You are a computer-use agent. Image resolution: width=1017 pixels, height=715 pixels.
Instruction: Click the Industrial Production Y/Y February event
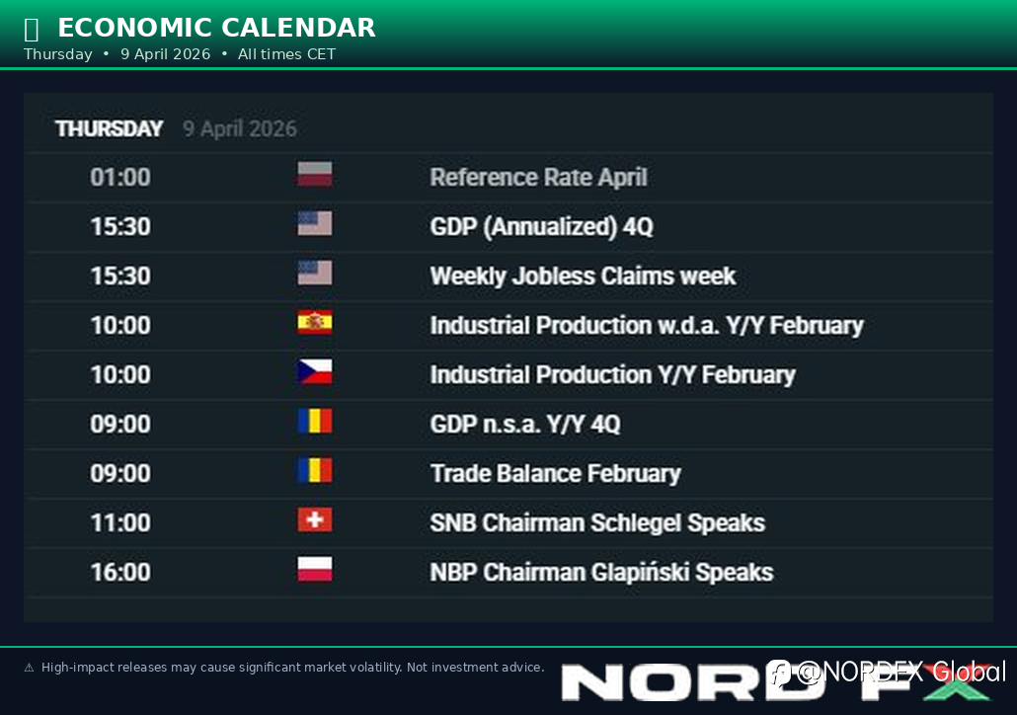coord(612,375)
